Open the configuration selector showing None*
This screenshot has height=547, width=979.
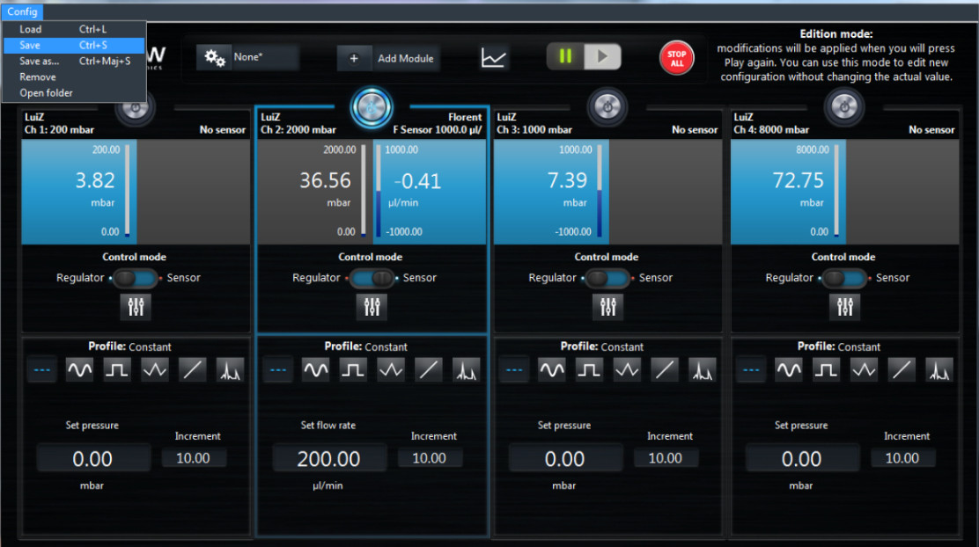coord(248,58)
